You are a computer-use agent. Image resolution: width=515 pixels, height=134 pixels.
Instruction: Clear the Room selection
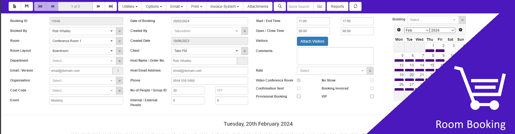click(x=120, y=41)
